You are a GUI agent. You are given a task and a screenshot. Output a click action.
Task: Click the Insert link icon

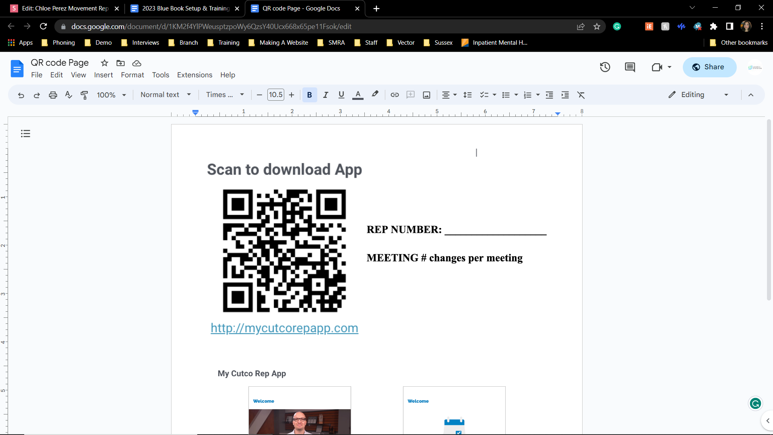(x=395, y=95)
